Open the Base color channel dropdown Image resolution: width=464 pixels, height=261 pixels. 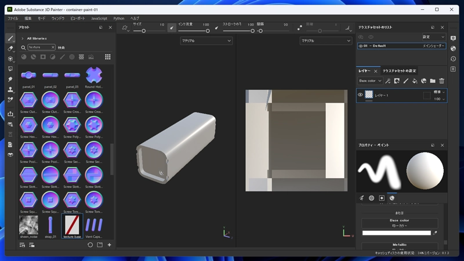pos(370,81)
